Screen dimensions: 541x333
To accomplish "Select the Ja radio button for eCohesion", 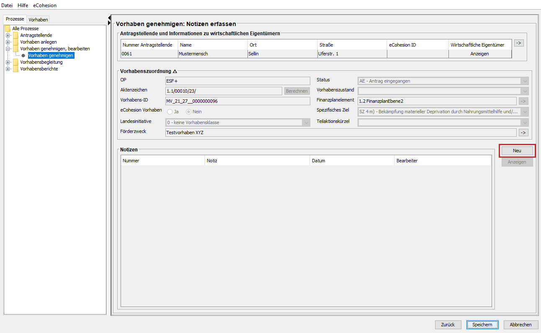I will point(170,112).
